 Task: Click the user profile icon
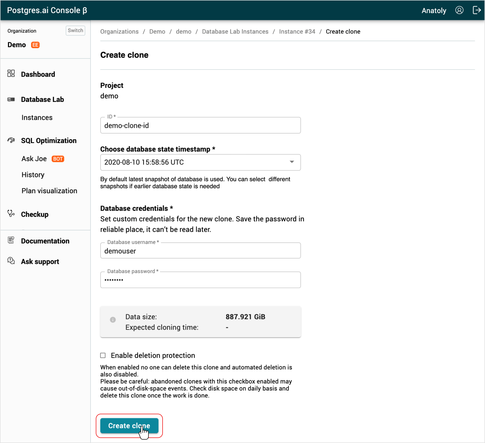click(459, 10)
